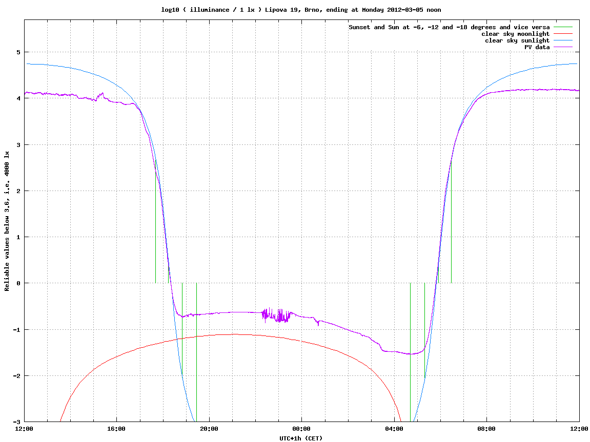Viewport: 590px width, 442px height.
Task: Click the 04:00 x-axis tick label
Action: (394, 429)
